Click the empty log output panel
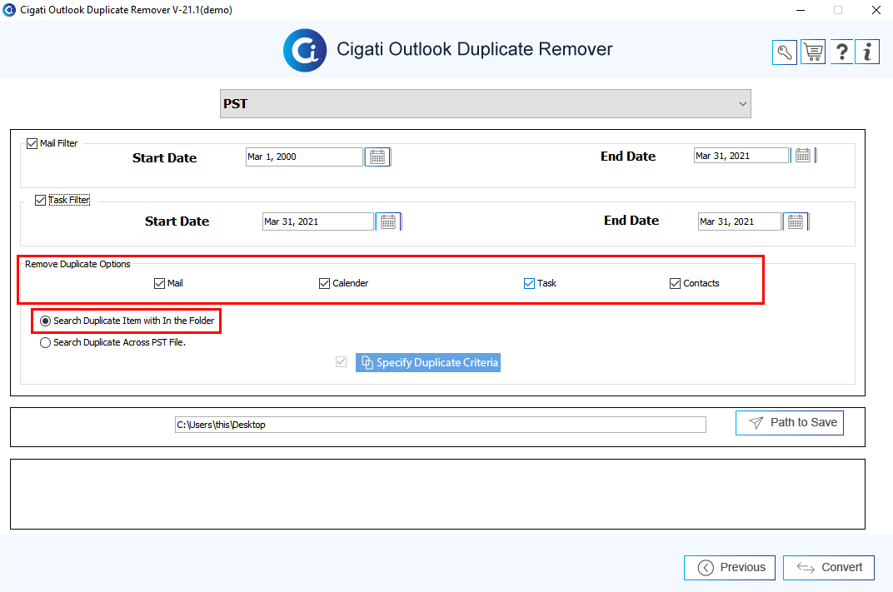Screen dimensions: 893x592 click(x=437, y=494)
